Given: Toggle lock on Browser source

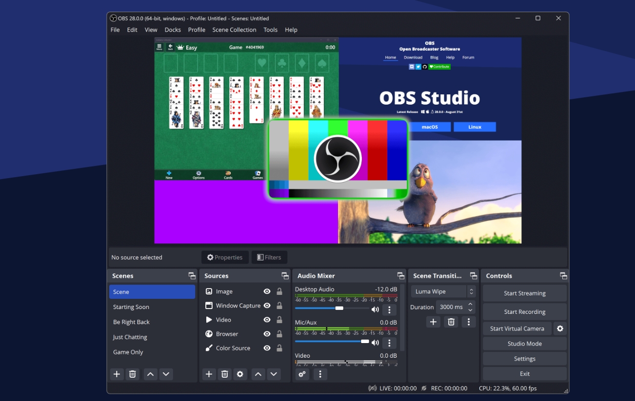Looking at the screenshot, I should point(279,334).
